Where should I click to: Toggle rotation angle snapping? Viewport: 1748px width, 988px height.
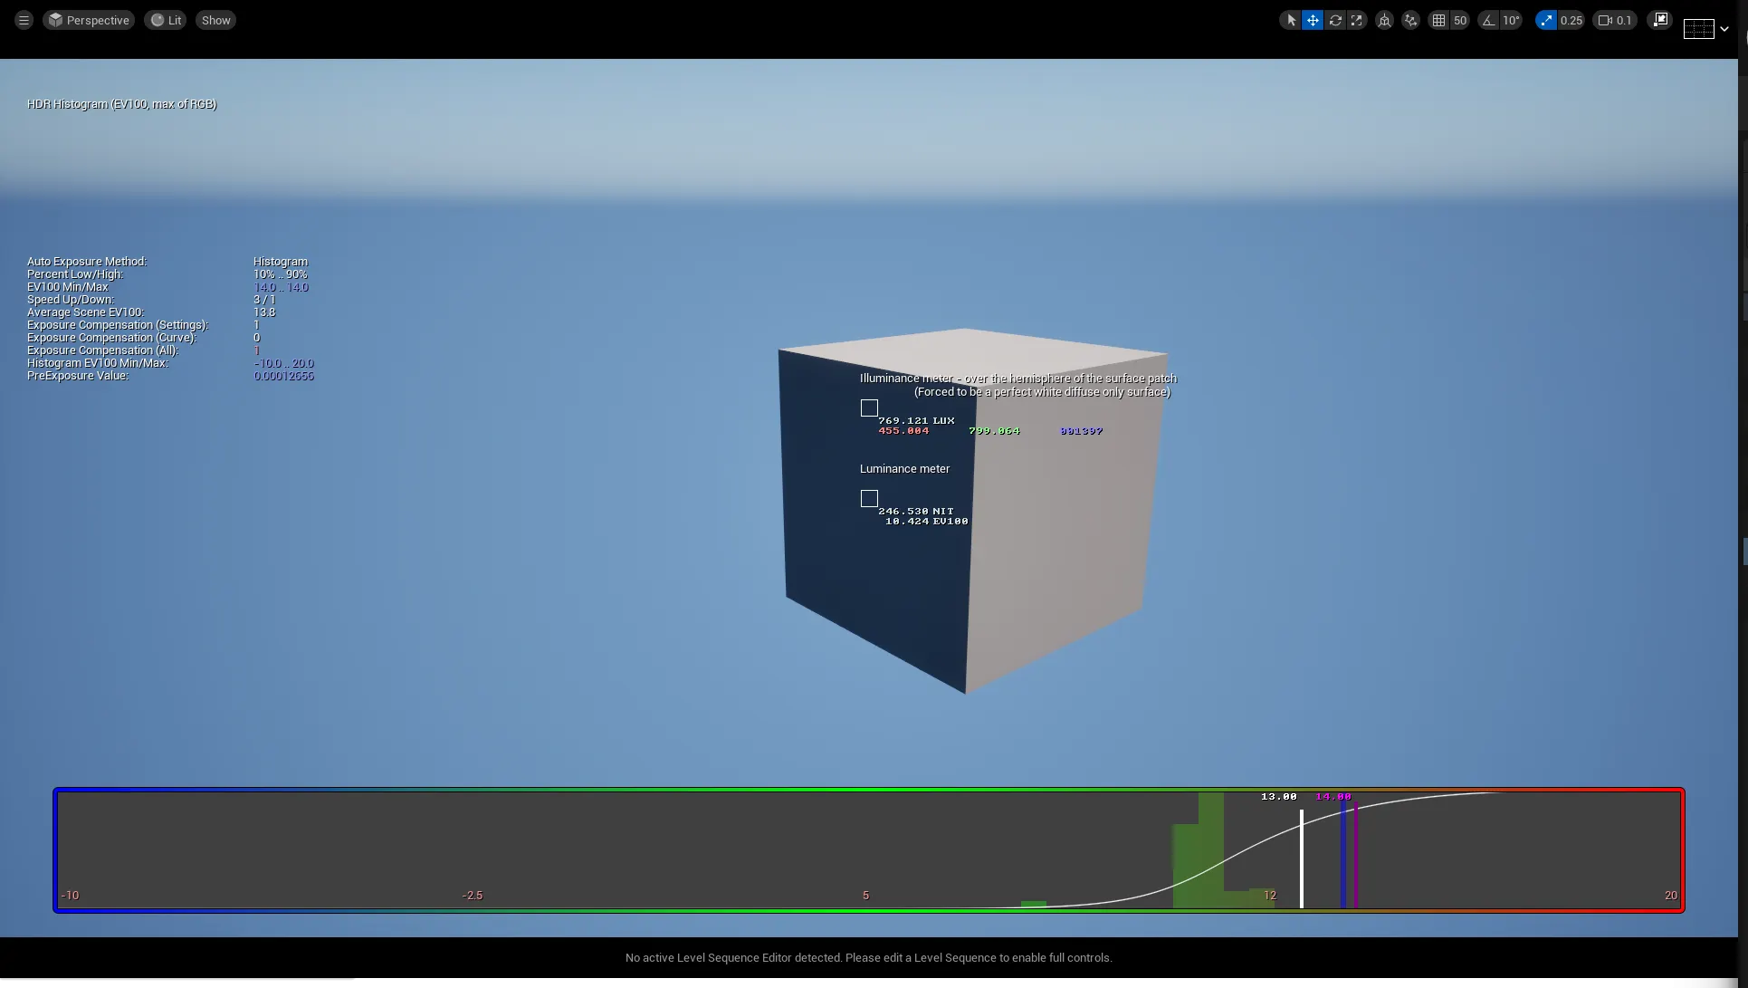(x=1489, y=20)
